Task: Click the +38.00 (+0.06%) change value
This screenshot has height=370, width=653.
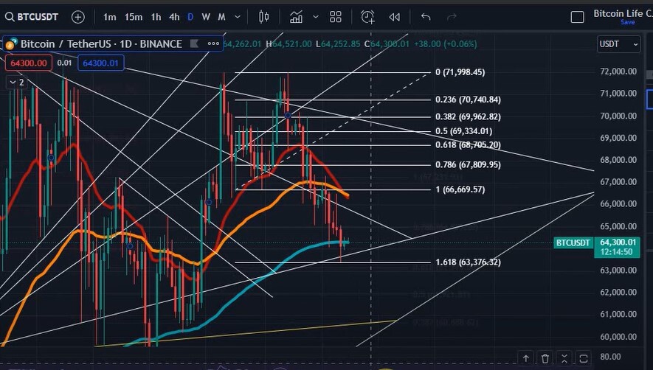Action: 445,43
